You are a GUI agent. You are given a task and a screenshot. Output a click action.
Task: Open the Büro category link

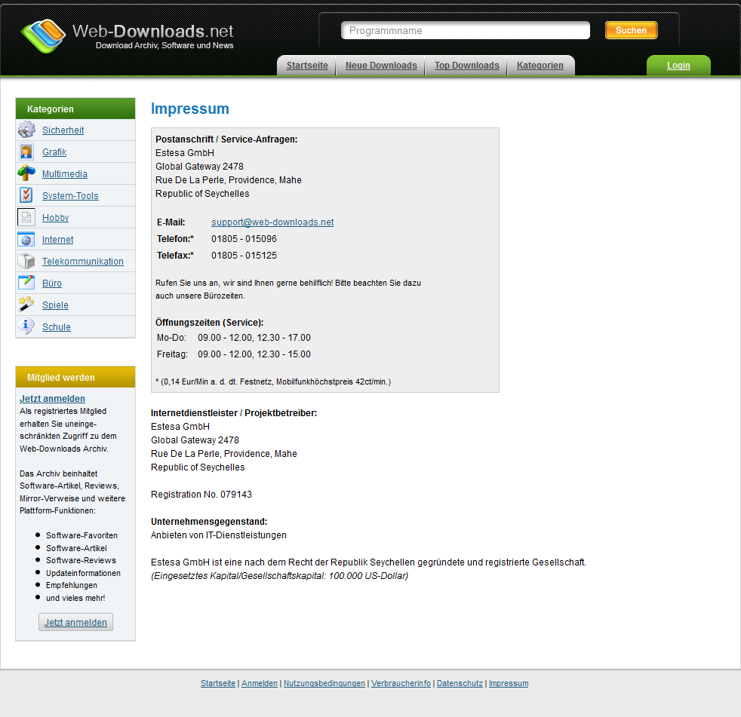point(52,283)
